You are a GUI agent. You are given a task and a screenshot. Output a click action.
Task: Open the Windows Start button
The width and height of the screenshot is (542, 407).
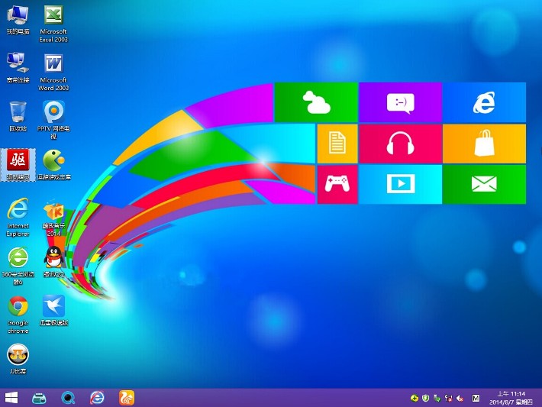pyautogui.click(x=11, y=397)
